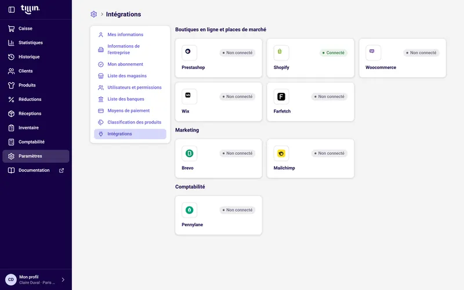
Task: Click the Pennylane card name
Action: [193, 225]
